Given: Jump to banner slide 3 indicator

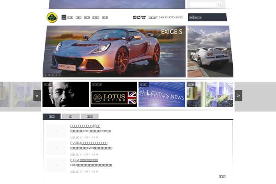Looking at the screenshot, I should tap(52, 75).
